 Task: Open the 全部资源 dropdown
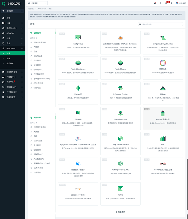click(37, 3)
